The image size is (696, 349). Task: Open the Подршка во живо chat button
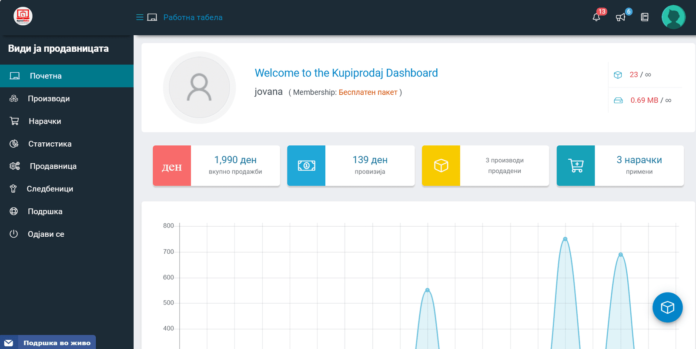coord(48,343)
